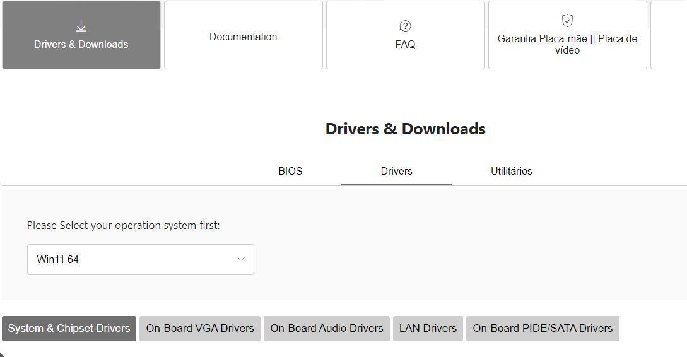Show On-Board VGA Drivers
The image size is (687, 357).
tap(200, 329)
